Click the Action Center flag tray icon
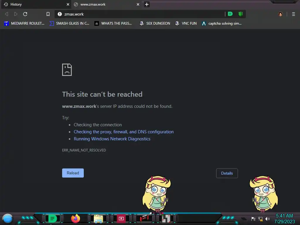 (x=253, y=219)
